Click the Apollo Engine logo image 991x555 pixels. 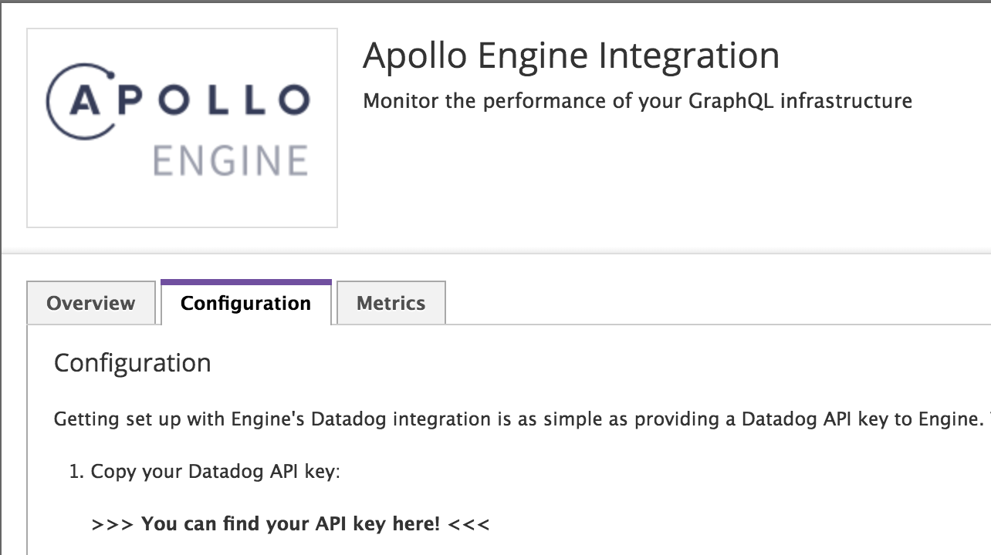182,128
